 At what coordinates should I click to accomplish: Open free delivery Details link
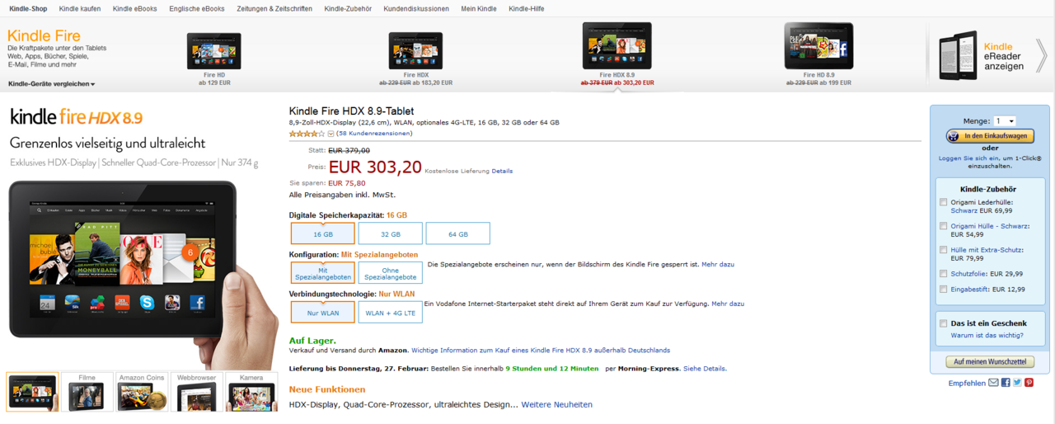(502, 171)
